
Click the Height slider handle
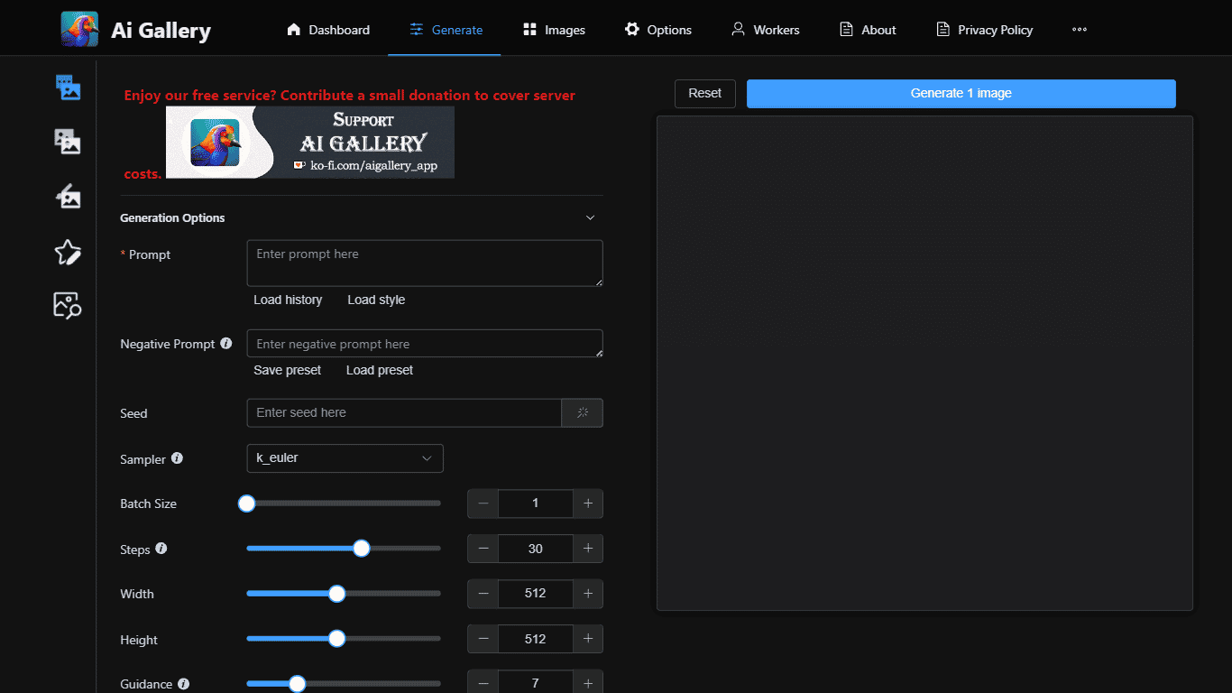click(x=337, y=639)
